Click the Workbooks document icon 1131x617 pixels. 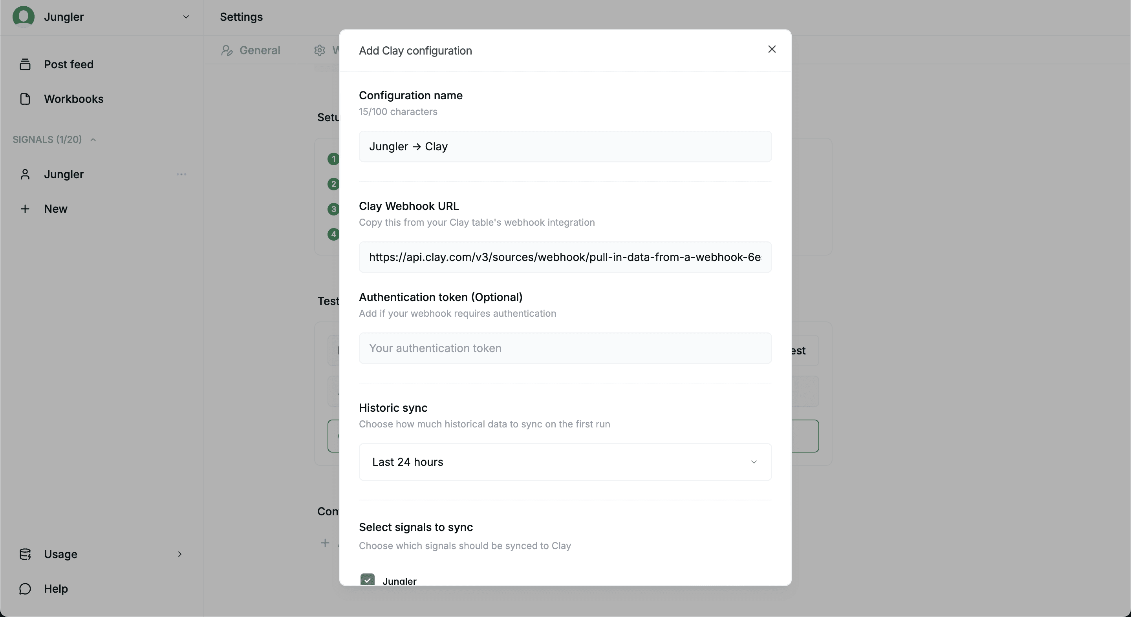[x=25, y=99]
